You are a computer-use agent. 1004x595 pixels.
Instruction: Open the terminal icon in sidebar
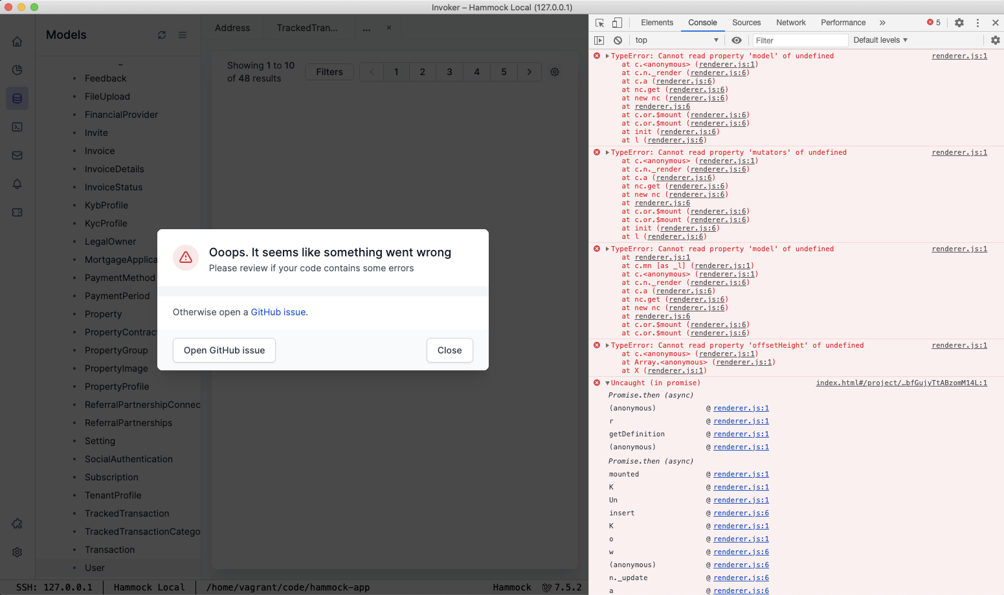[x=17, y=127]
